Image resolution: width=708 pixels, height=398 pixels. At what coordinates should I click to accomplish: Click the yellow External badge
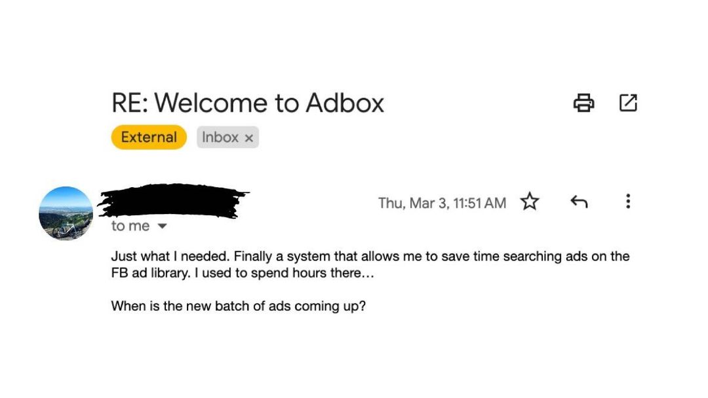tap(148, 137)
